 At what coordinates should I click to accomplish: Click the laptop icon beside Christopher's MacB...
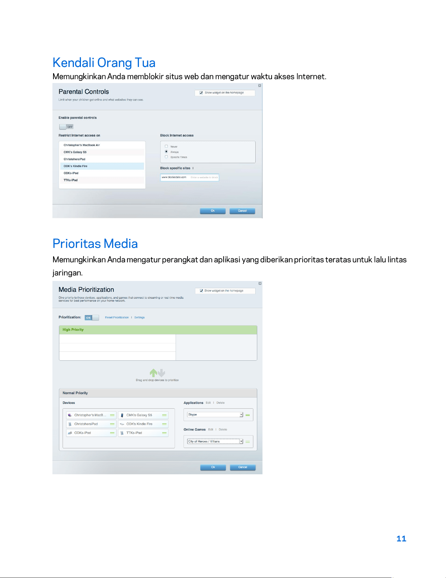[69, 415]
